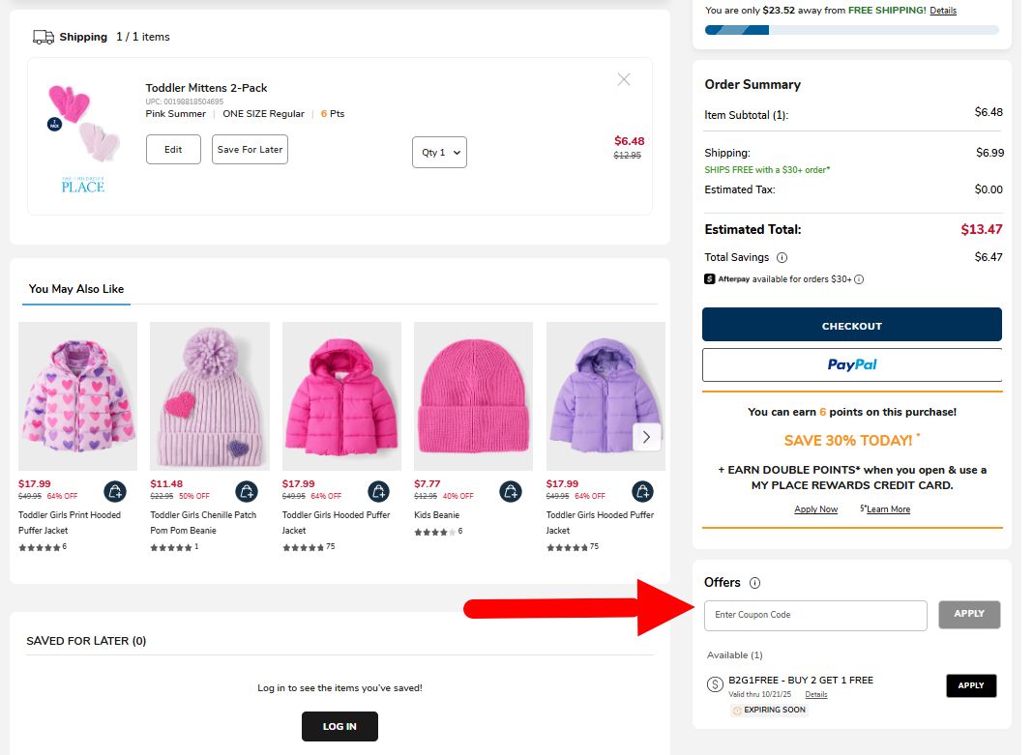Click the Enter Coupon Code field
This screenshot has width=1033, height=755.
click(x=815, y=615)
